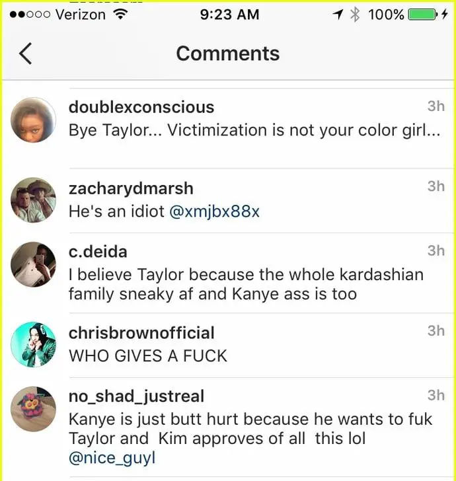Open doublexconscious profile picture
Image resolution: width=456 pixels, height=481 pixels.
(x=34, y=120)
